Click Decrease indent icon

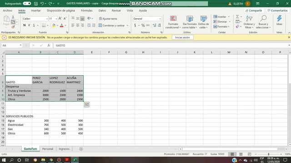coord(89,25)
